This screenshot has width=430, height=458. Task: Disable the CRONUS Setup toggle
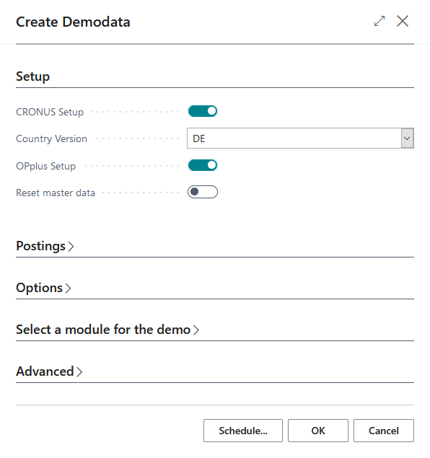coord(203,111)
